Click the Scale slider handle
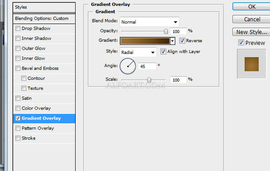This screenshot has width=270, height=171. [149, 80]
